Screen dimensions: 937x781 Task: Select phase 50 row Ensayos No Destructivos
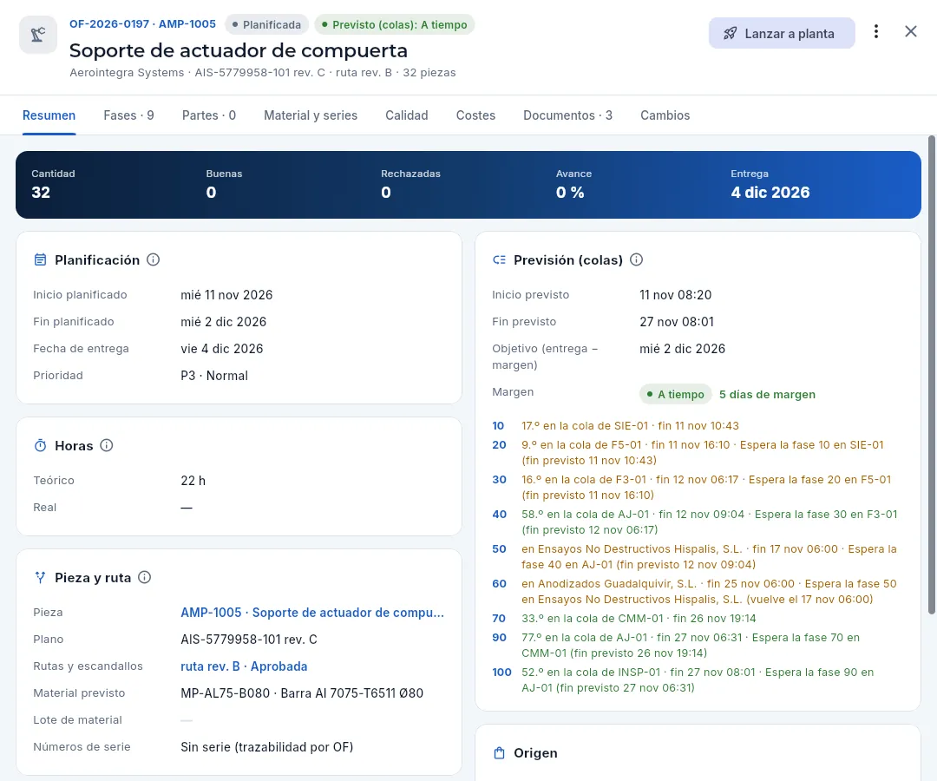[696, 557]
